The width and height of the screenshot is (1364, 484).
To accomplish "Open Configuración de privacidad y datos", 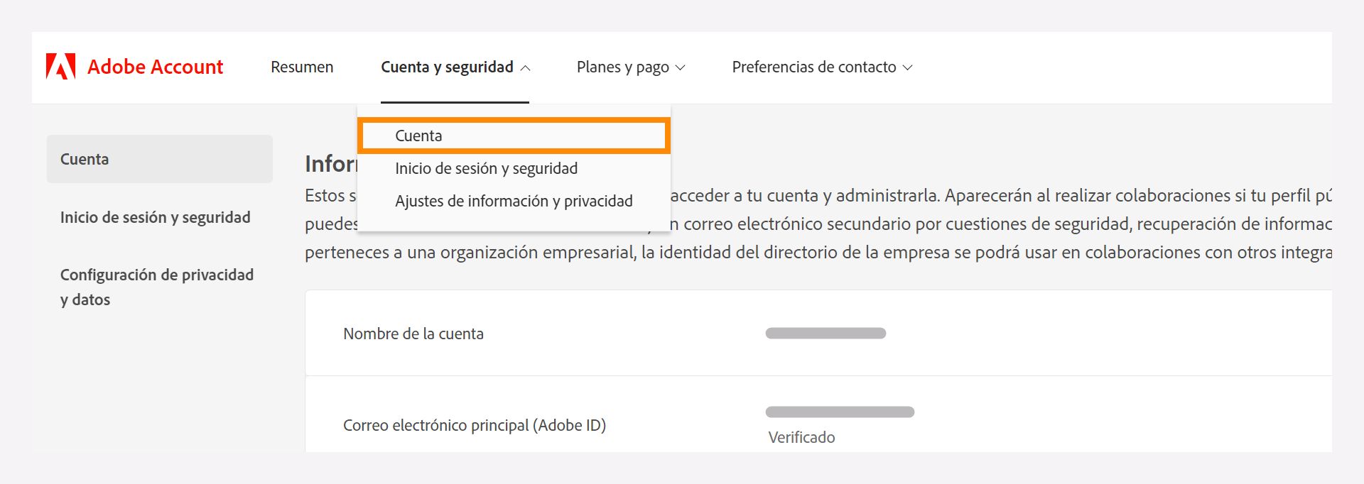I will tap(156, 287).
